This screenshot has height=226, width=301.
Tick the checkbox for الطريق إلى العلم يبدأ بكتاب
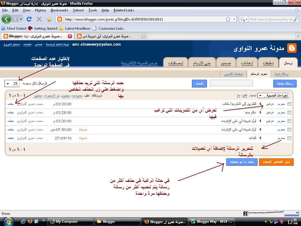[x=289, y=104]
